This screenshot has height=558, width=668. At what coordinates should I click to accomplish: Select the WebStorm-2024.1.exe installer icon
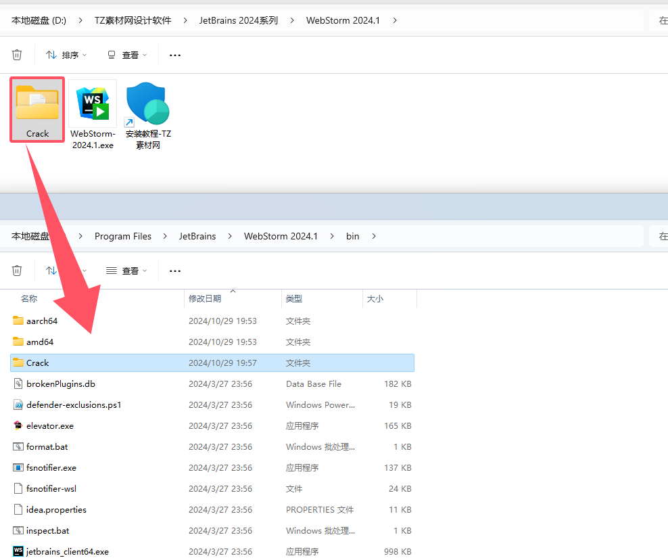click(x=93, y=114)
